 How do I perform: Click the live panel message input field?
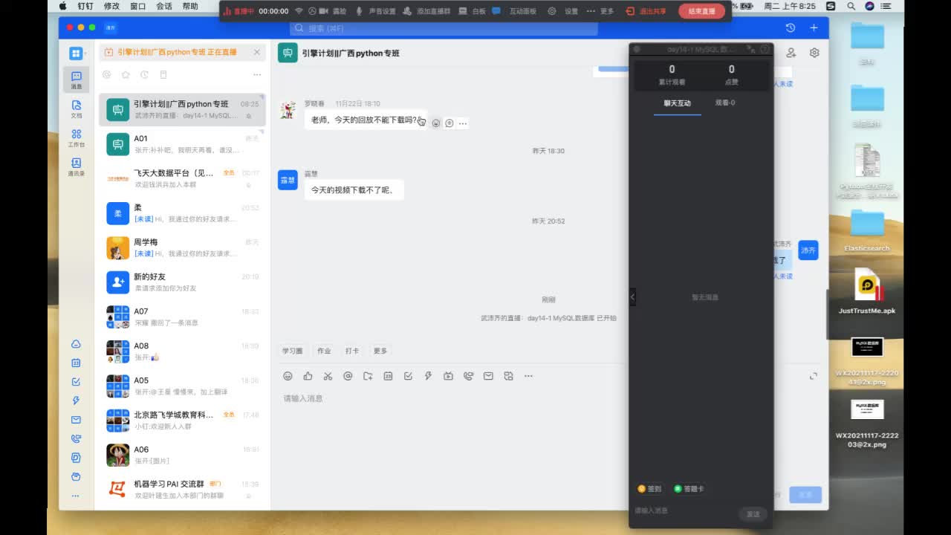(x=684, y=511)
